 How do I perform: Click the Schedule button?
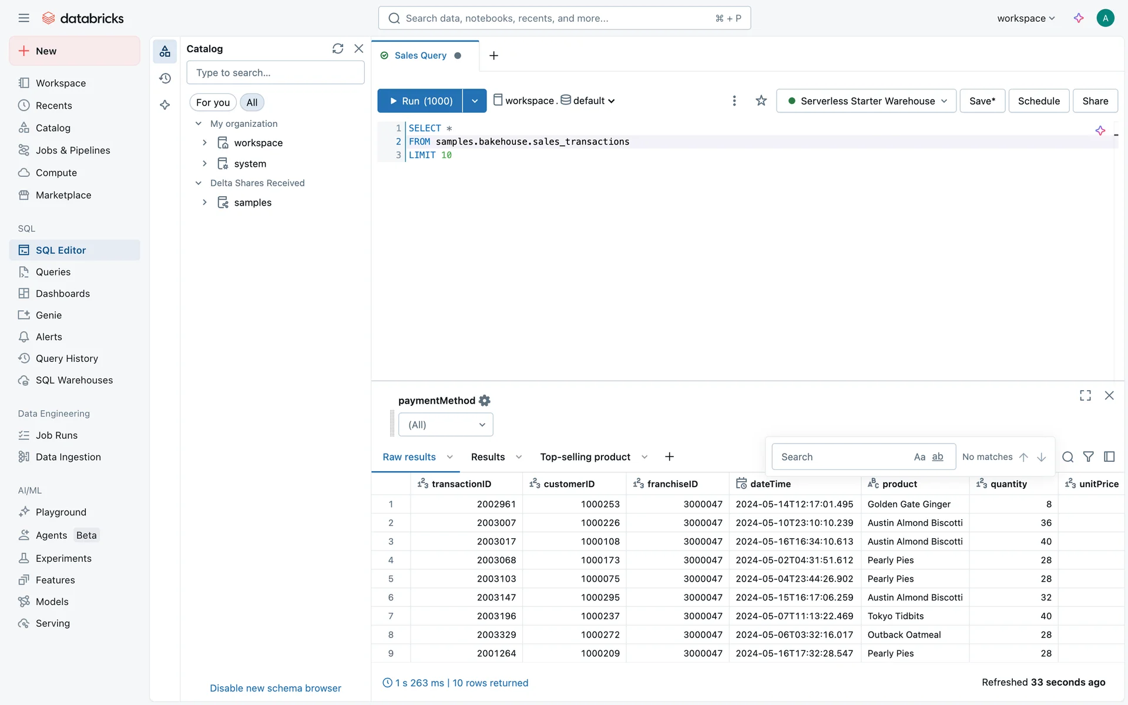tap(1038, 101)
